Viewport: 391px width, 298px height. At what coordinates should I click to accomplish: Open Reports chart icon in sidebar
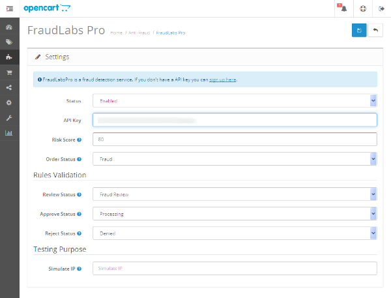pyautogui.click(x=8, y=133)
